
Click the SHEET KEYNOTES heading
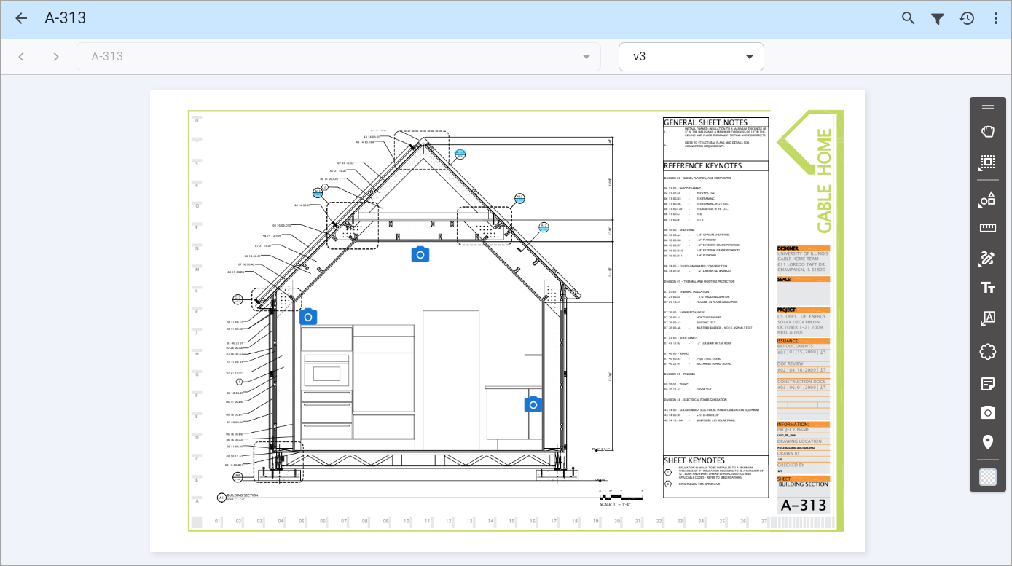point(694,460)
